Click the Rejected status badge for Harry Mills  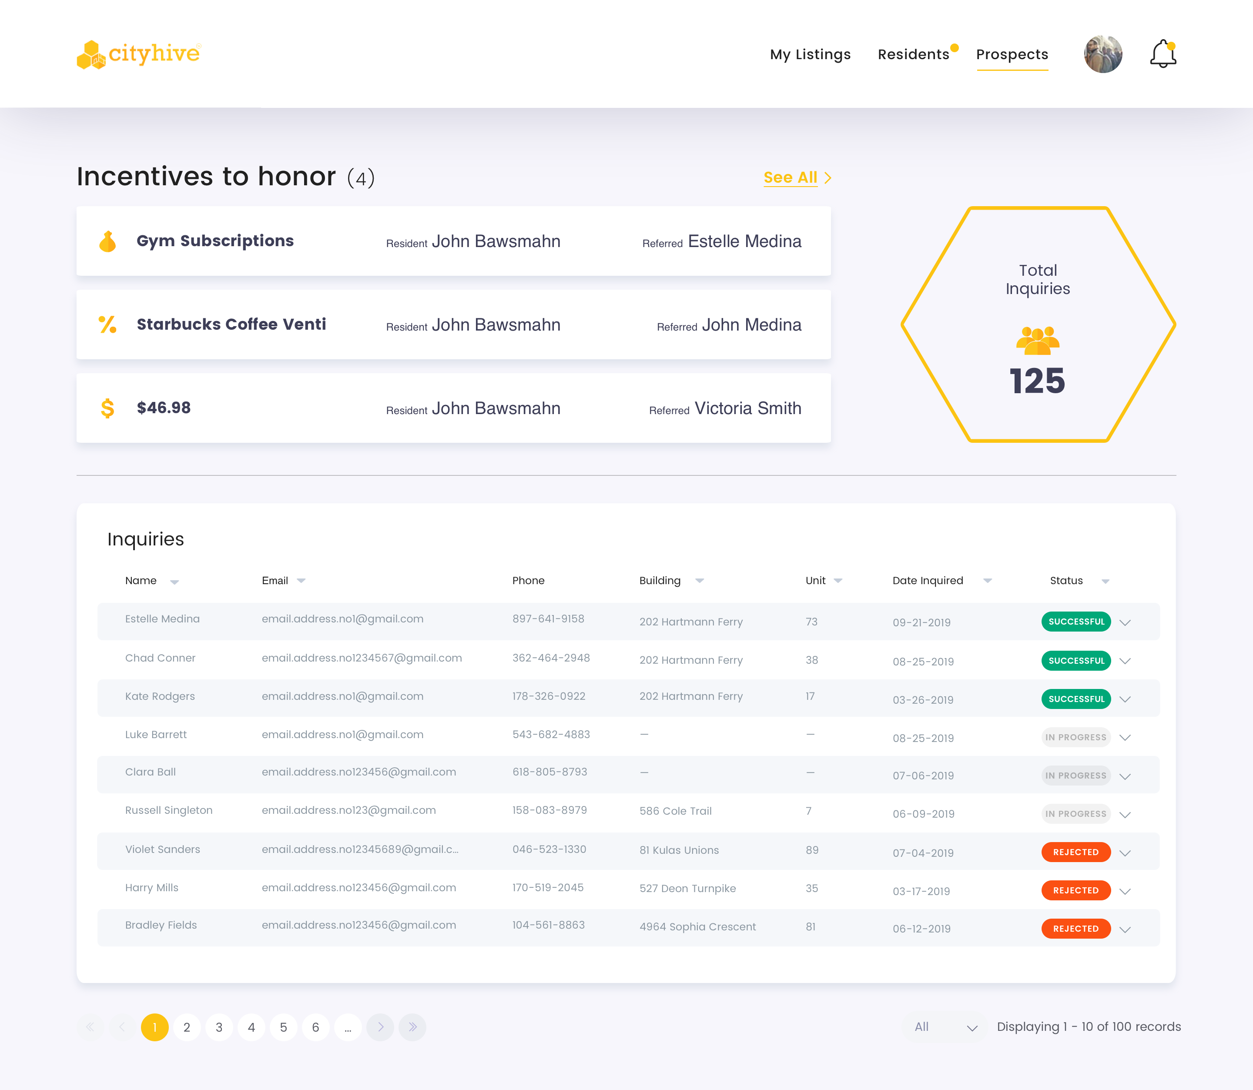tap(1075, 890)
